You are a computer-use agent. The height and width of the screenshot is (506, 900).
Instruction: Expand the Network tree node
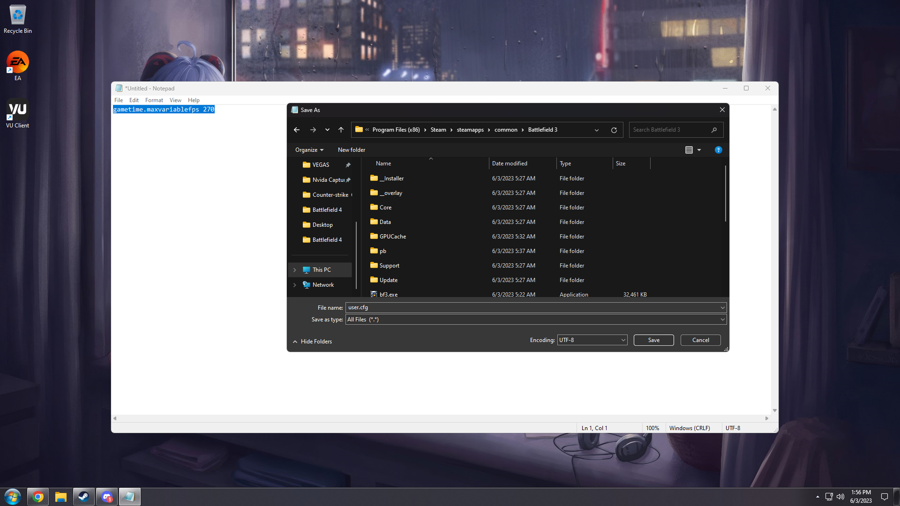tap(295, 285)
